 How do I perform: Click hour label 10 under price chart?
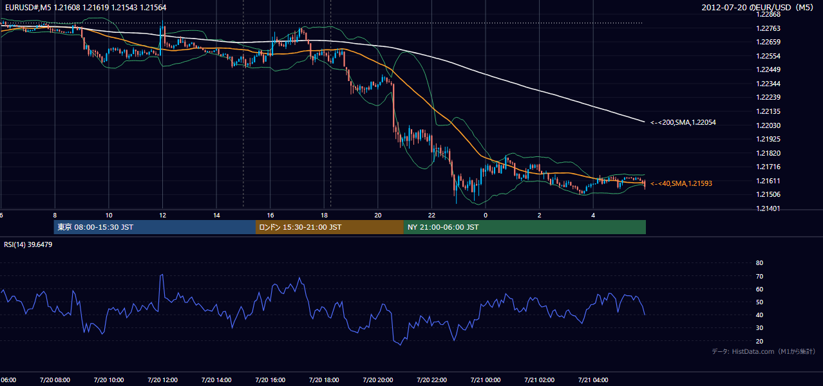click(x=109, y=215)
